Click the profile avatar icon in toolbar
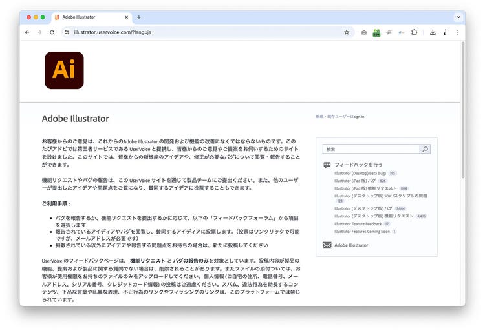 point(445,32)
